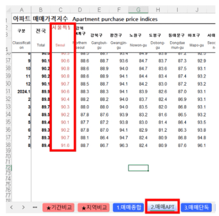Select Dongdaemun-gu value 87.5
The width and height of the screenshot is (219, 216).
click(182, 69)
